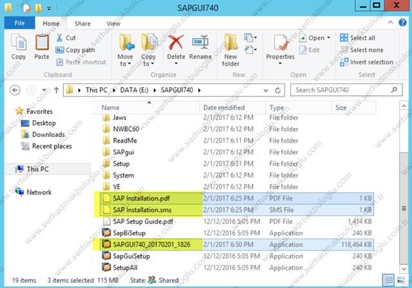The image size is (412, 288).
Task: Expand the address bar history dropdown
Action: coord(266,91)
